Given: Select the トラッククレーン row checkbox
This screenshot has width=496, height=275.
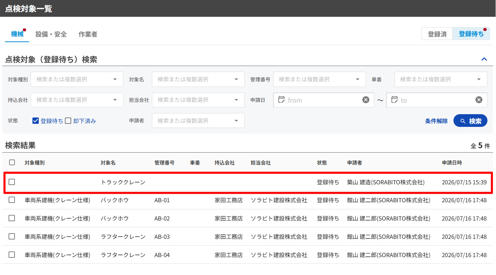Looking at the screenshot, I should (x=12, y=182).
